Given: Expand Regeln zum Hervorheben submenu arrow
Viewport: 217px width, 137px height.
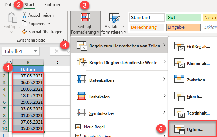Looking at the screenshot, I should [x=164, y=45].
